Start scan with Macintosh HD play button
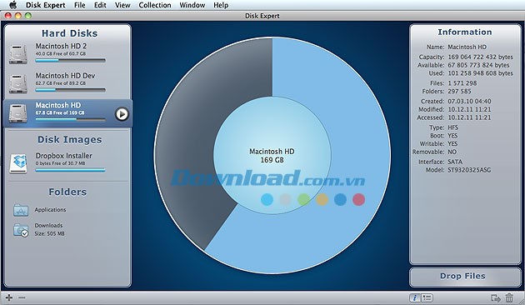This screenshot has width=525, height=305. 122,114
